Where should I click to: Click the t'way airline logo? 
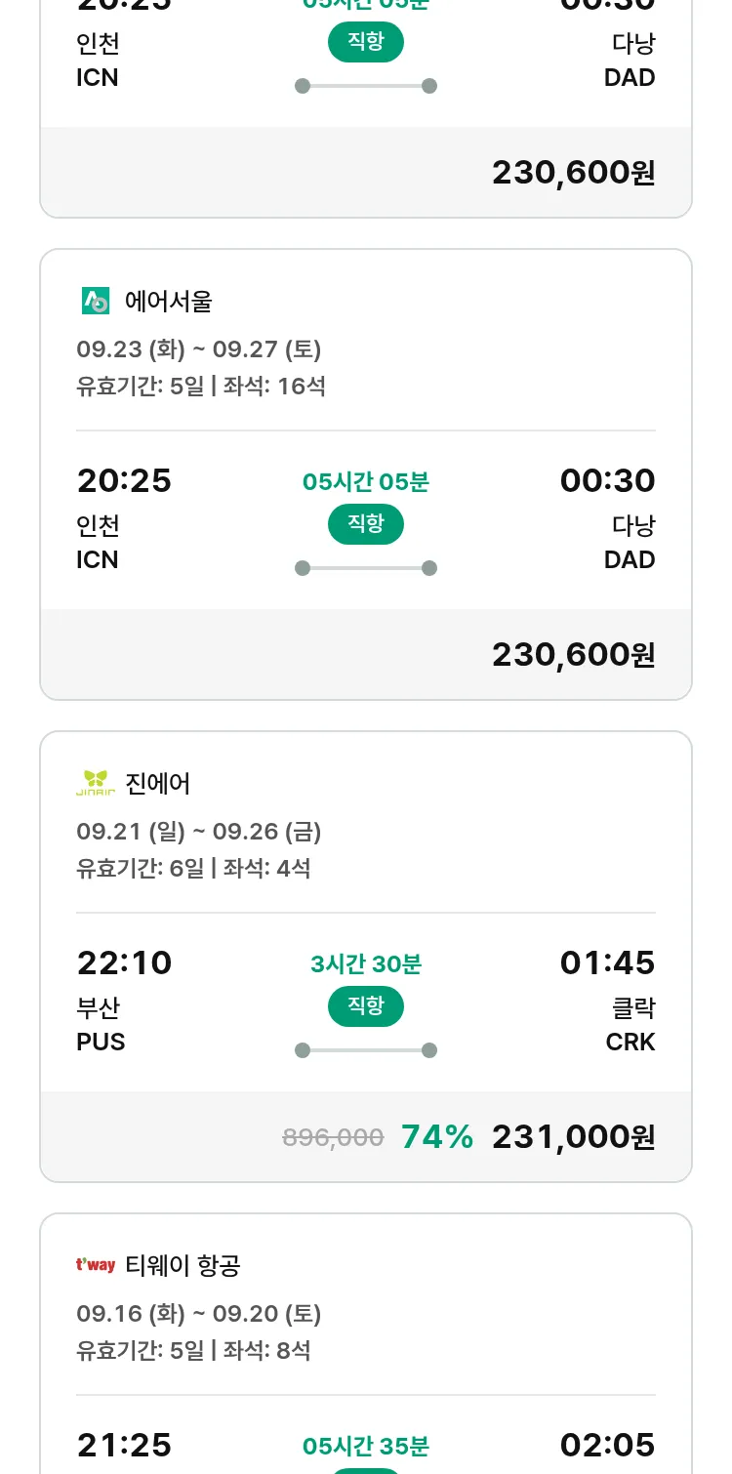96,1265
